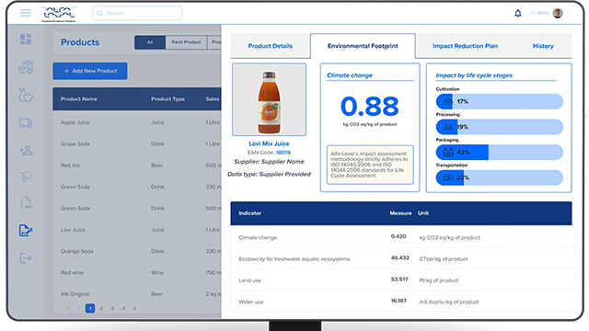
Task: Click the Measure column header
Action: [400, 213]
